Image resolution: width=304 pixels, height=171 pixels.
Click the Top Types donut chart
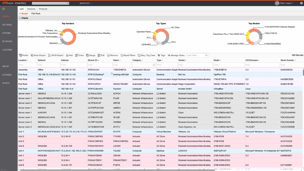161,37
